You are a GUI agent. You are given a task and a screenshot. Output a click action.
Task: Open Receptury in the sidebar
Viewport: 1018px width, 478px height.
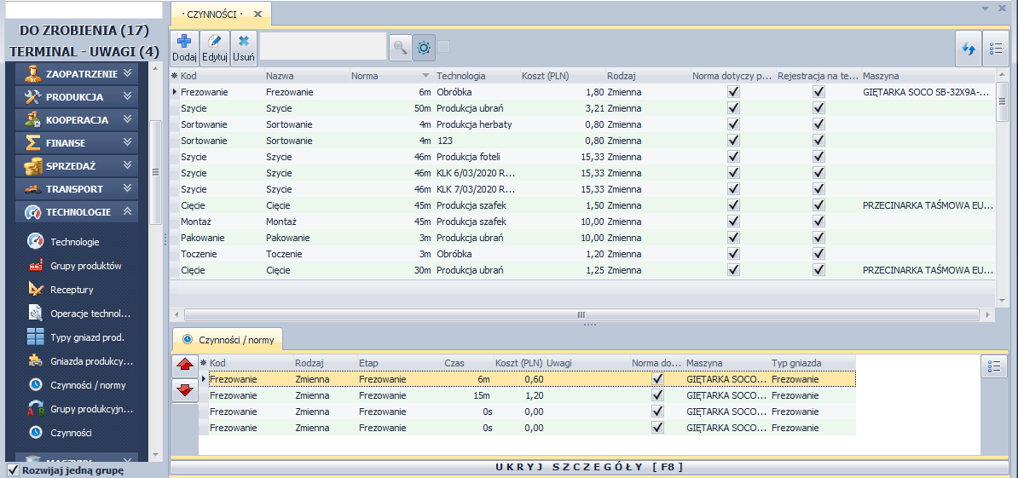pos(72,290)
